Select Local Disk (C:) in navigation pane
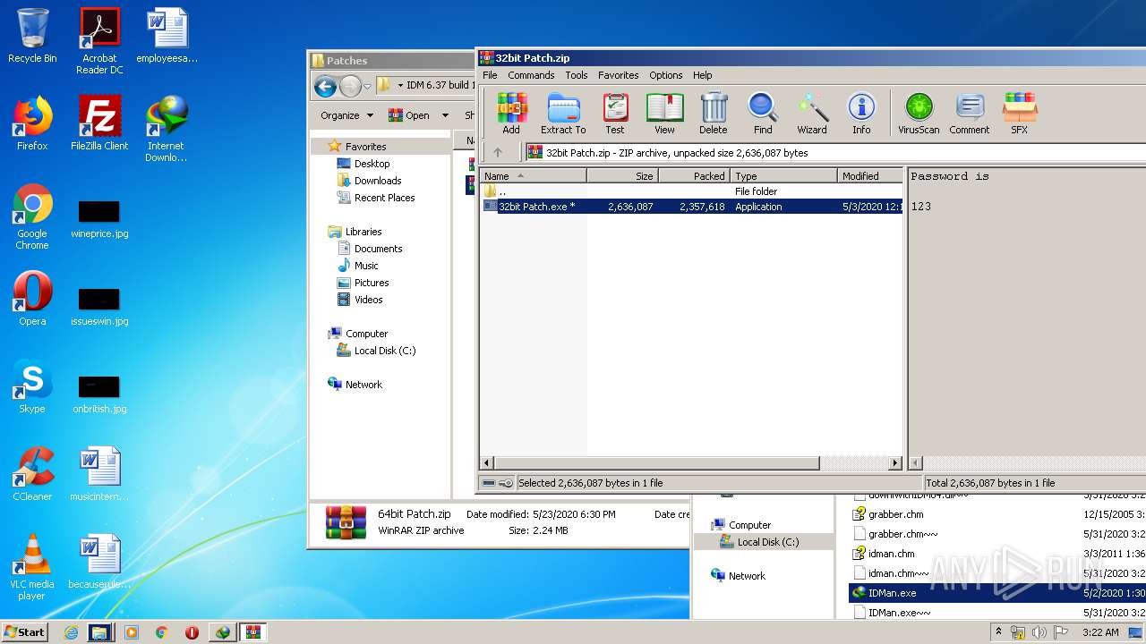This screenshot has height=644, width=1146. click(x=384, y=351)
